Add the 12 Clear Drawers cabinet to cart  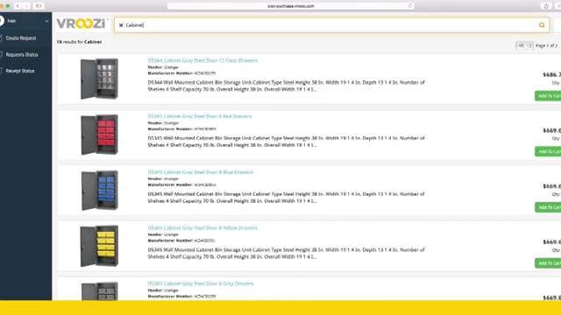point(548,95)
